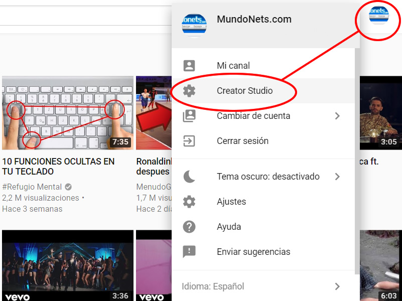Click the Enviar sugerencias feedback icon

point(189,252)
